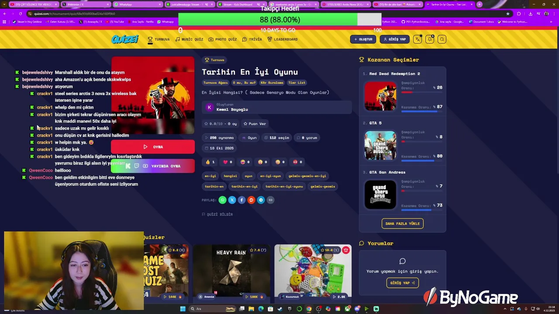The width and height of the screenshot is (559, 314).
Task: Bookmark page with star icon
Action: [507, 14]
